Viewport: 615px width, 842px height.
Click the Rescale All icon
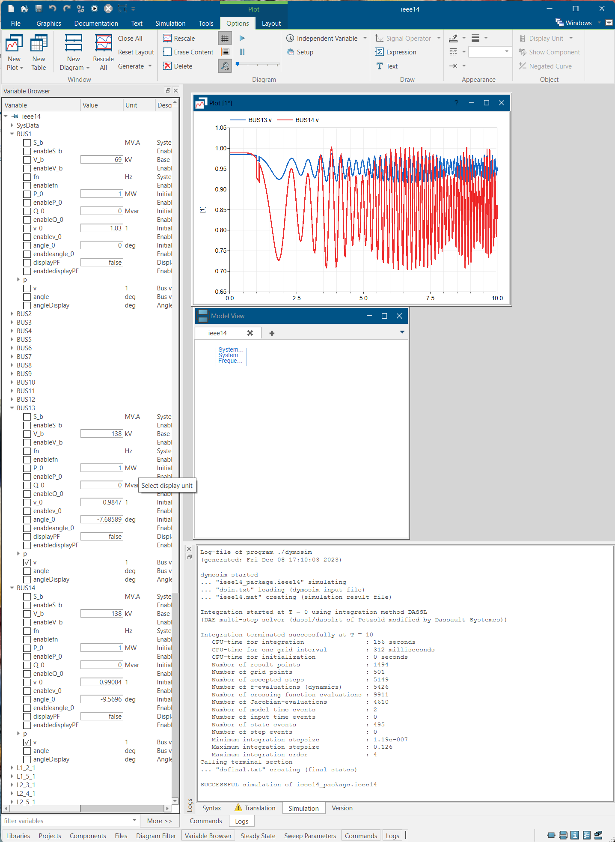click(x=103, y=44)
